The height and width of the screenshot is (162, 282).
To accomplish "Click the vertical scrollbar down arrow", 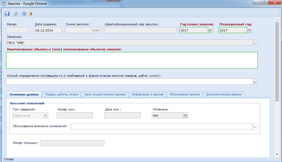I will [277, 154].
